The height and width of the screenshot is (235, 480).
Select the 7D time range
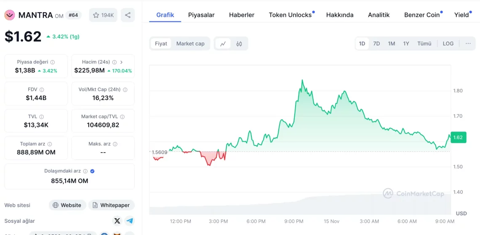click(376, 44)
